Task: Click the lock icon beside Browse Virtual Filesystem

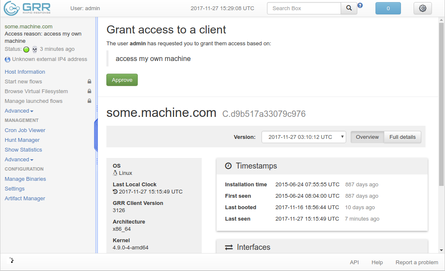Action: (89, 91)
